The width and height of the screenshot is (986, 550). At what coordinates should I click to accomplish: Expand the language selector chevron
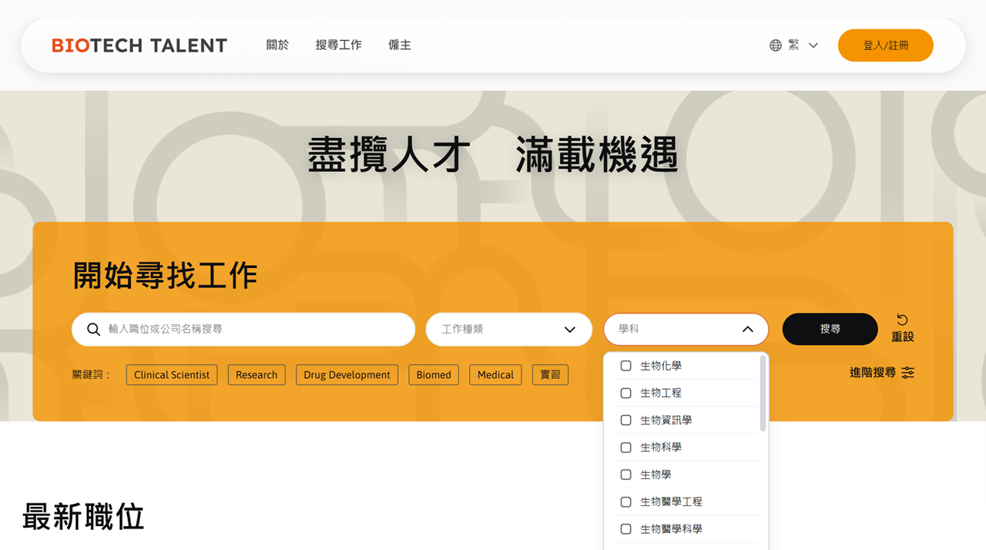click(x=813, y=45)
